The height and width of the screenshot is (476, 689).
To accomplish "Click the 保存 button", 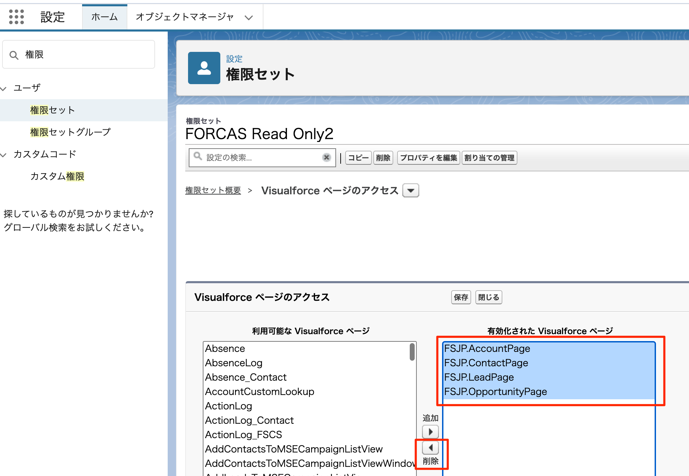I will point(461,297).
